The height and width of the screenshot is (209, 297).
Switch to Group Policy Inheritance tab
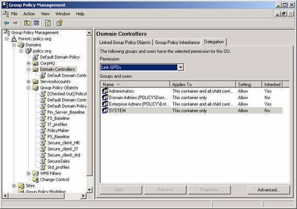pos(177,42)
